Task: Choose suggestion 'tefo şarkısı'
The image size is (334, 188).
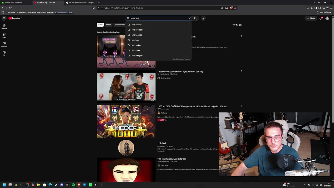Action: point(158,45)
